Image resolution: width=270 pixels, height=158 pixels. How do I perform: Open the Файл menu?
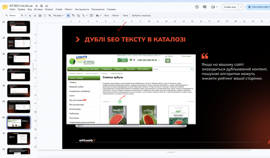click(x=12, y=9)
